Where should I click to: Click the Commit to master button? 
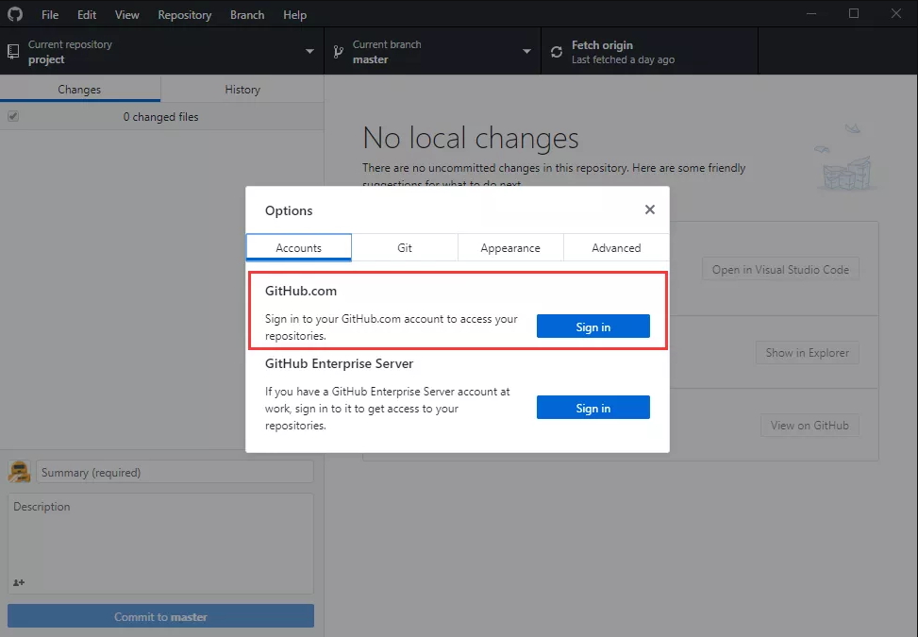click(x=161, y=616)
